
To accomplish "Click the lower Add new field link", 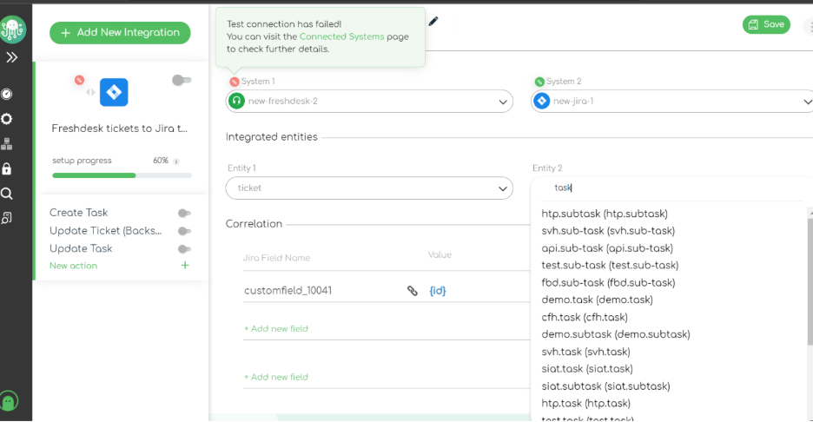I will pyautogui.click(x=276, y=377).
